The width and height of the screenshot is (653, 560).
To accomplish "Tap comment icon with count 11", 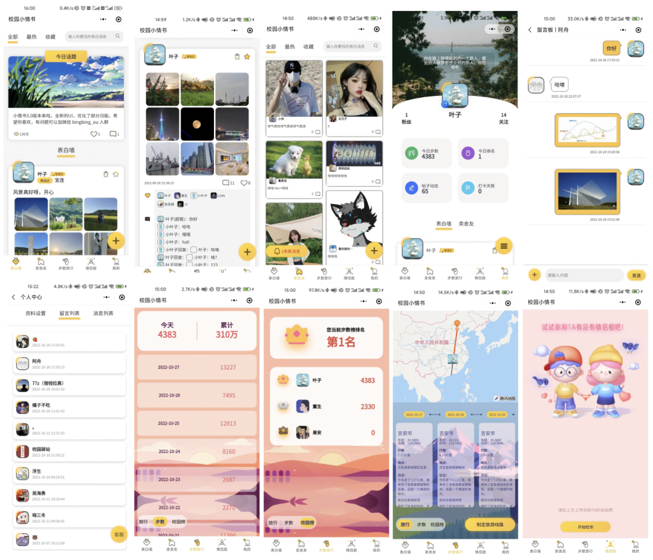I will pos(226,182).
